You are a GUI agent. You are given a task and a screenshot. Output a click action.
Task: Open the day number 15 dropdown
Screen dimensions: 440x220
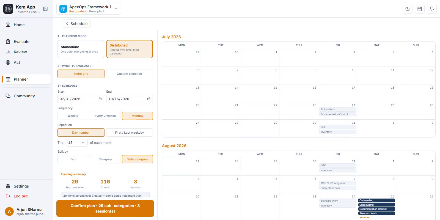tap(76, 143)
